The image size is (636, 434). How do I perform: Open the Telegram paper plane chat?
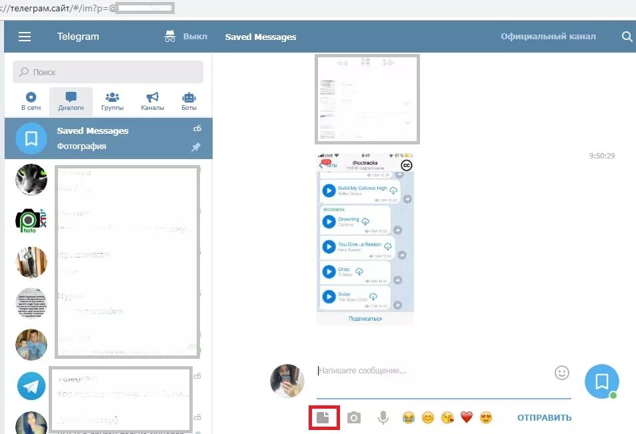pos(31,386)
